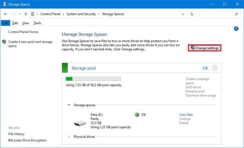Click the Storage Spaces address bar icon
Screen dimensions: 244x148
click(x=32, y=14)
